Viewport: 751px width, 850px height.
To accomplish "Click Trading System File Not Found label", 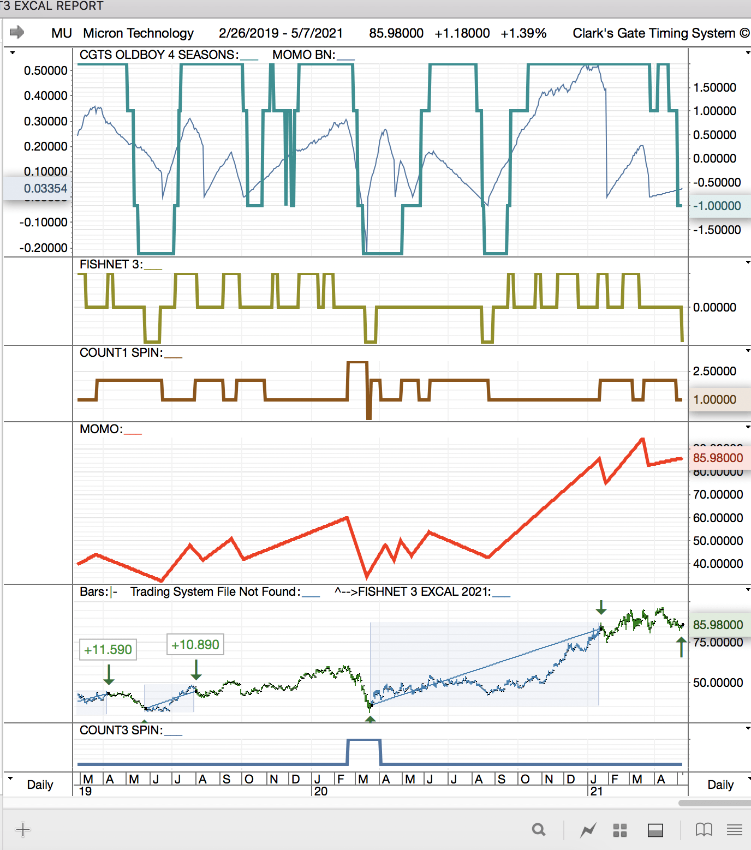I will pos(215,591).
